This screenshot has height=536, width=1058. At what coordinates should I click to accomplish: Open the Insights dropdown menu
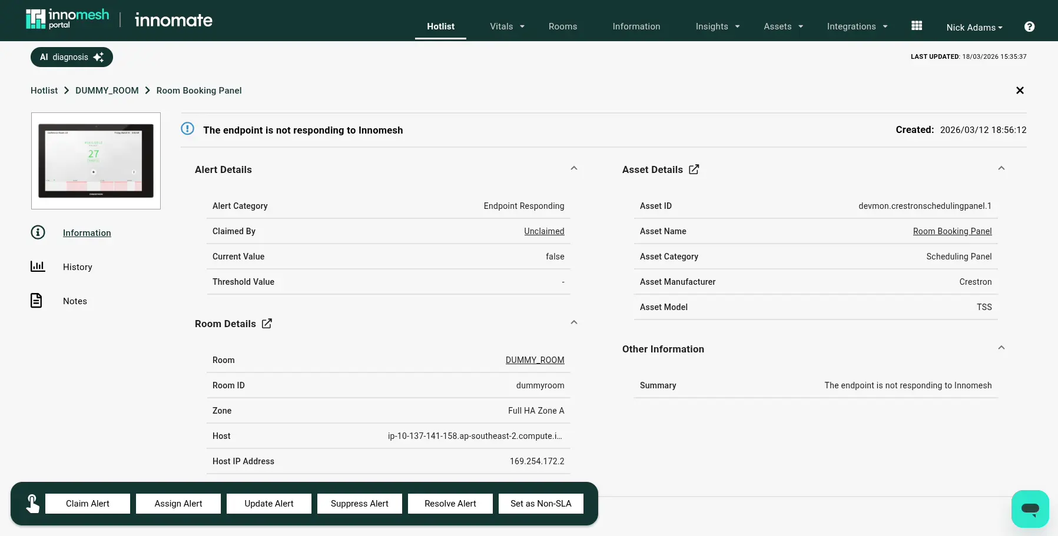pos(718,26)
